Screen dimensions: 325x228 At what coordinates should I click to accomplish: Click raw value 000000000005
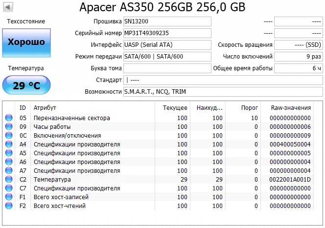pos(290,153)
